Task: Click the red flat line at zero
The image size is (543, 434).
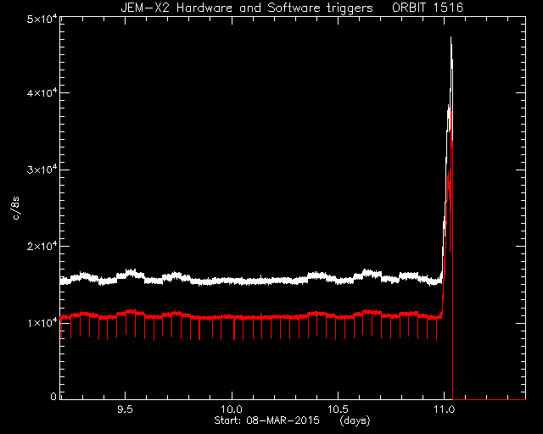Action: pos(490,400)
